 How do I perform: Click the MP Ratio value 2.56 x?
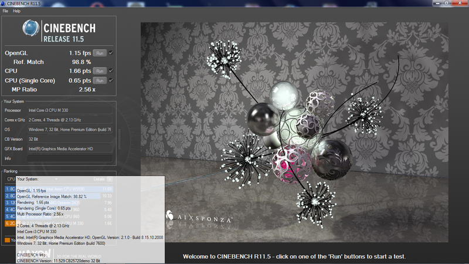pyautogui.click(x=87, y=90)
